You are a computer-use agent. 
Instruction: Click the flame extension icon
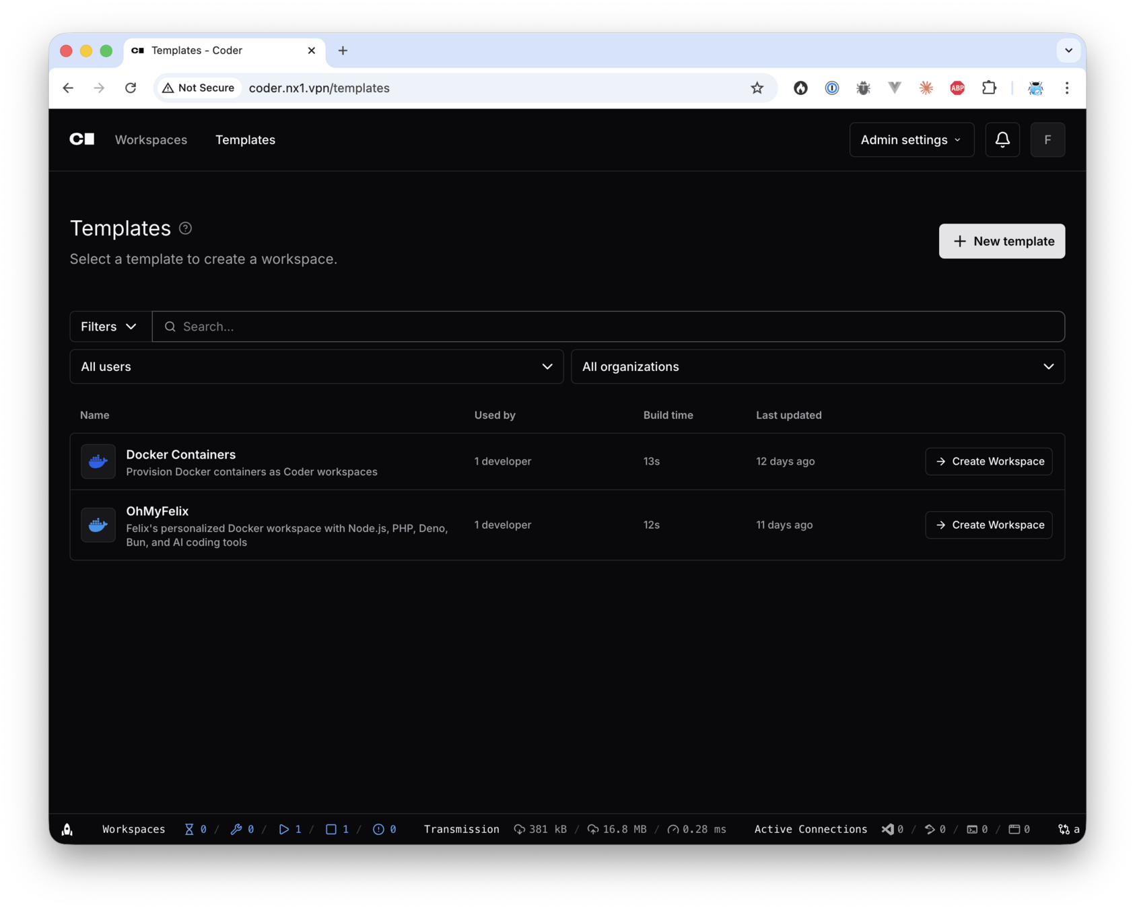(800, 88)
